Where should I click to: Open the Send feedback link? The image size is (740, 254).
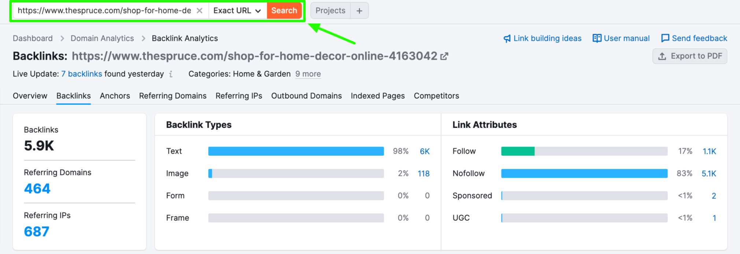pyautogui.click(x=699, y=38)
